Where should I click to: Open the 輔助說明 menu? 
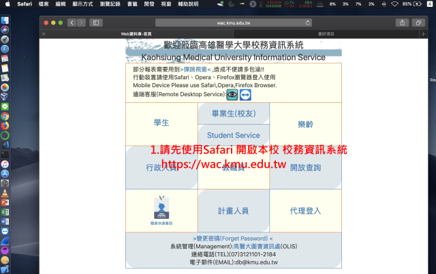point(188,4)
